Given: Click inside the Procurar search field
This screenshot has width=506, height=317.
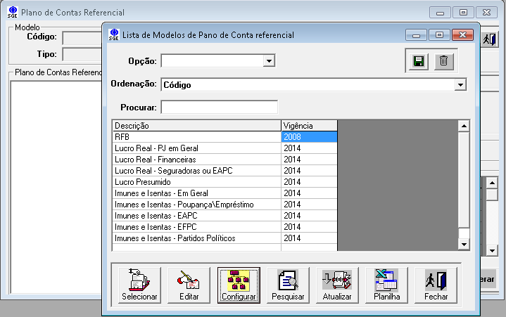Looking at the screenshot, I should 219,108.
